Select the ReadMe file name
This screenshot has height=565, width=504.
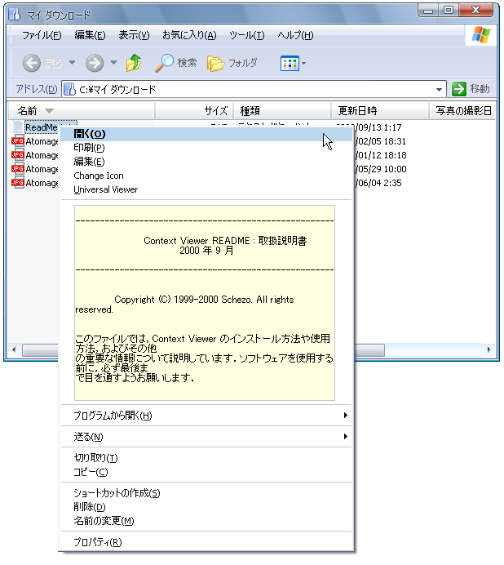click(x=42, y=127)
